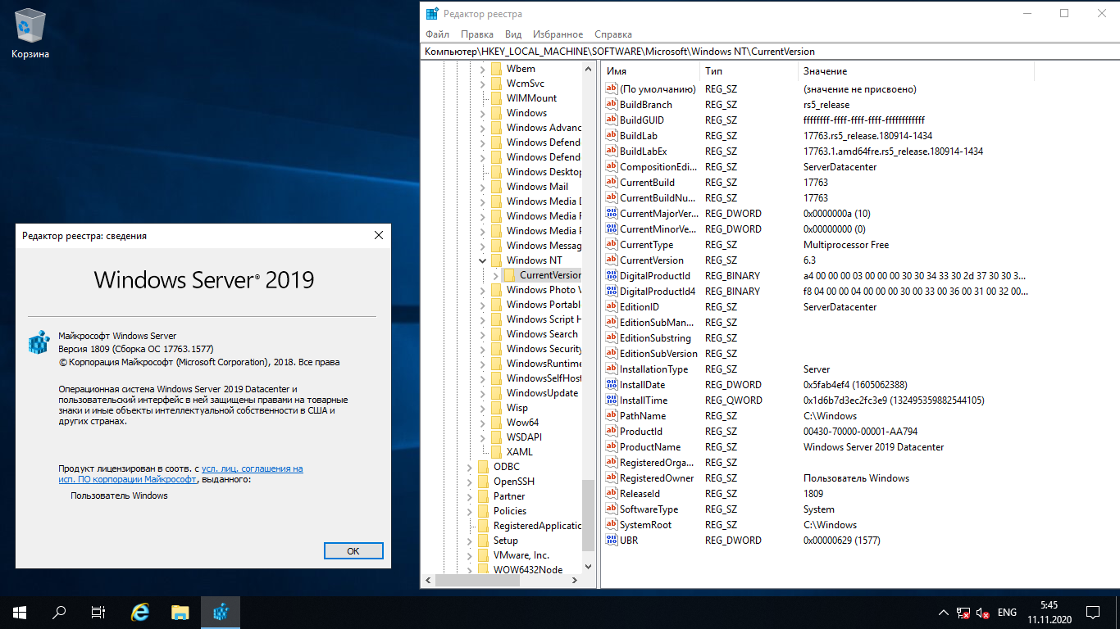Expand the Wbem tree node
The image size is (1120, 629).
483,69
